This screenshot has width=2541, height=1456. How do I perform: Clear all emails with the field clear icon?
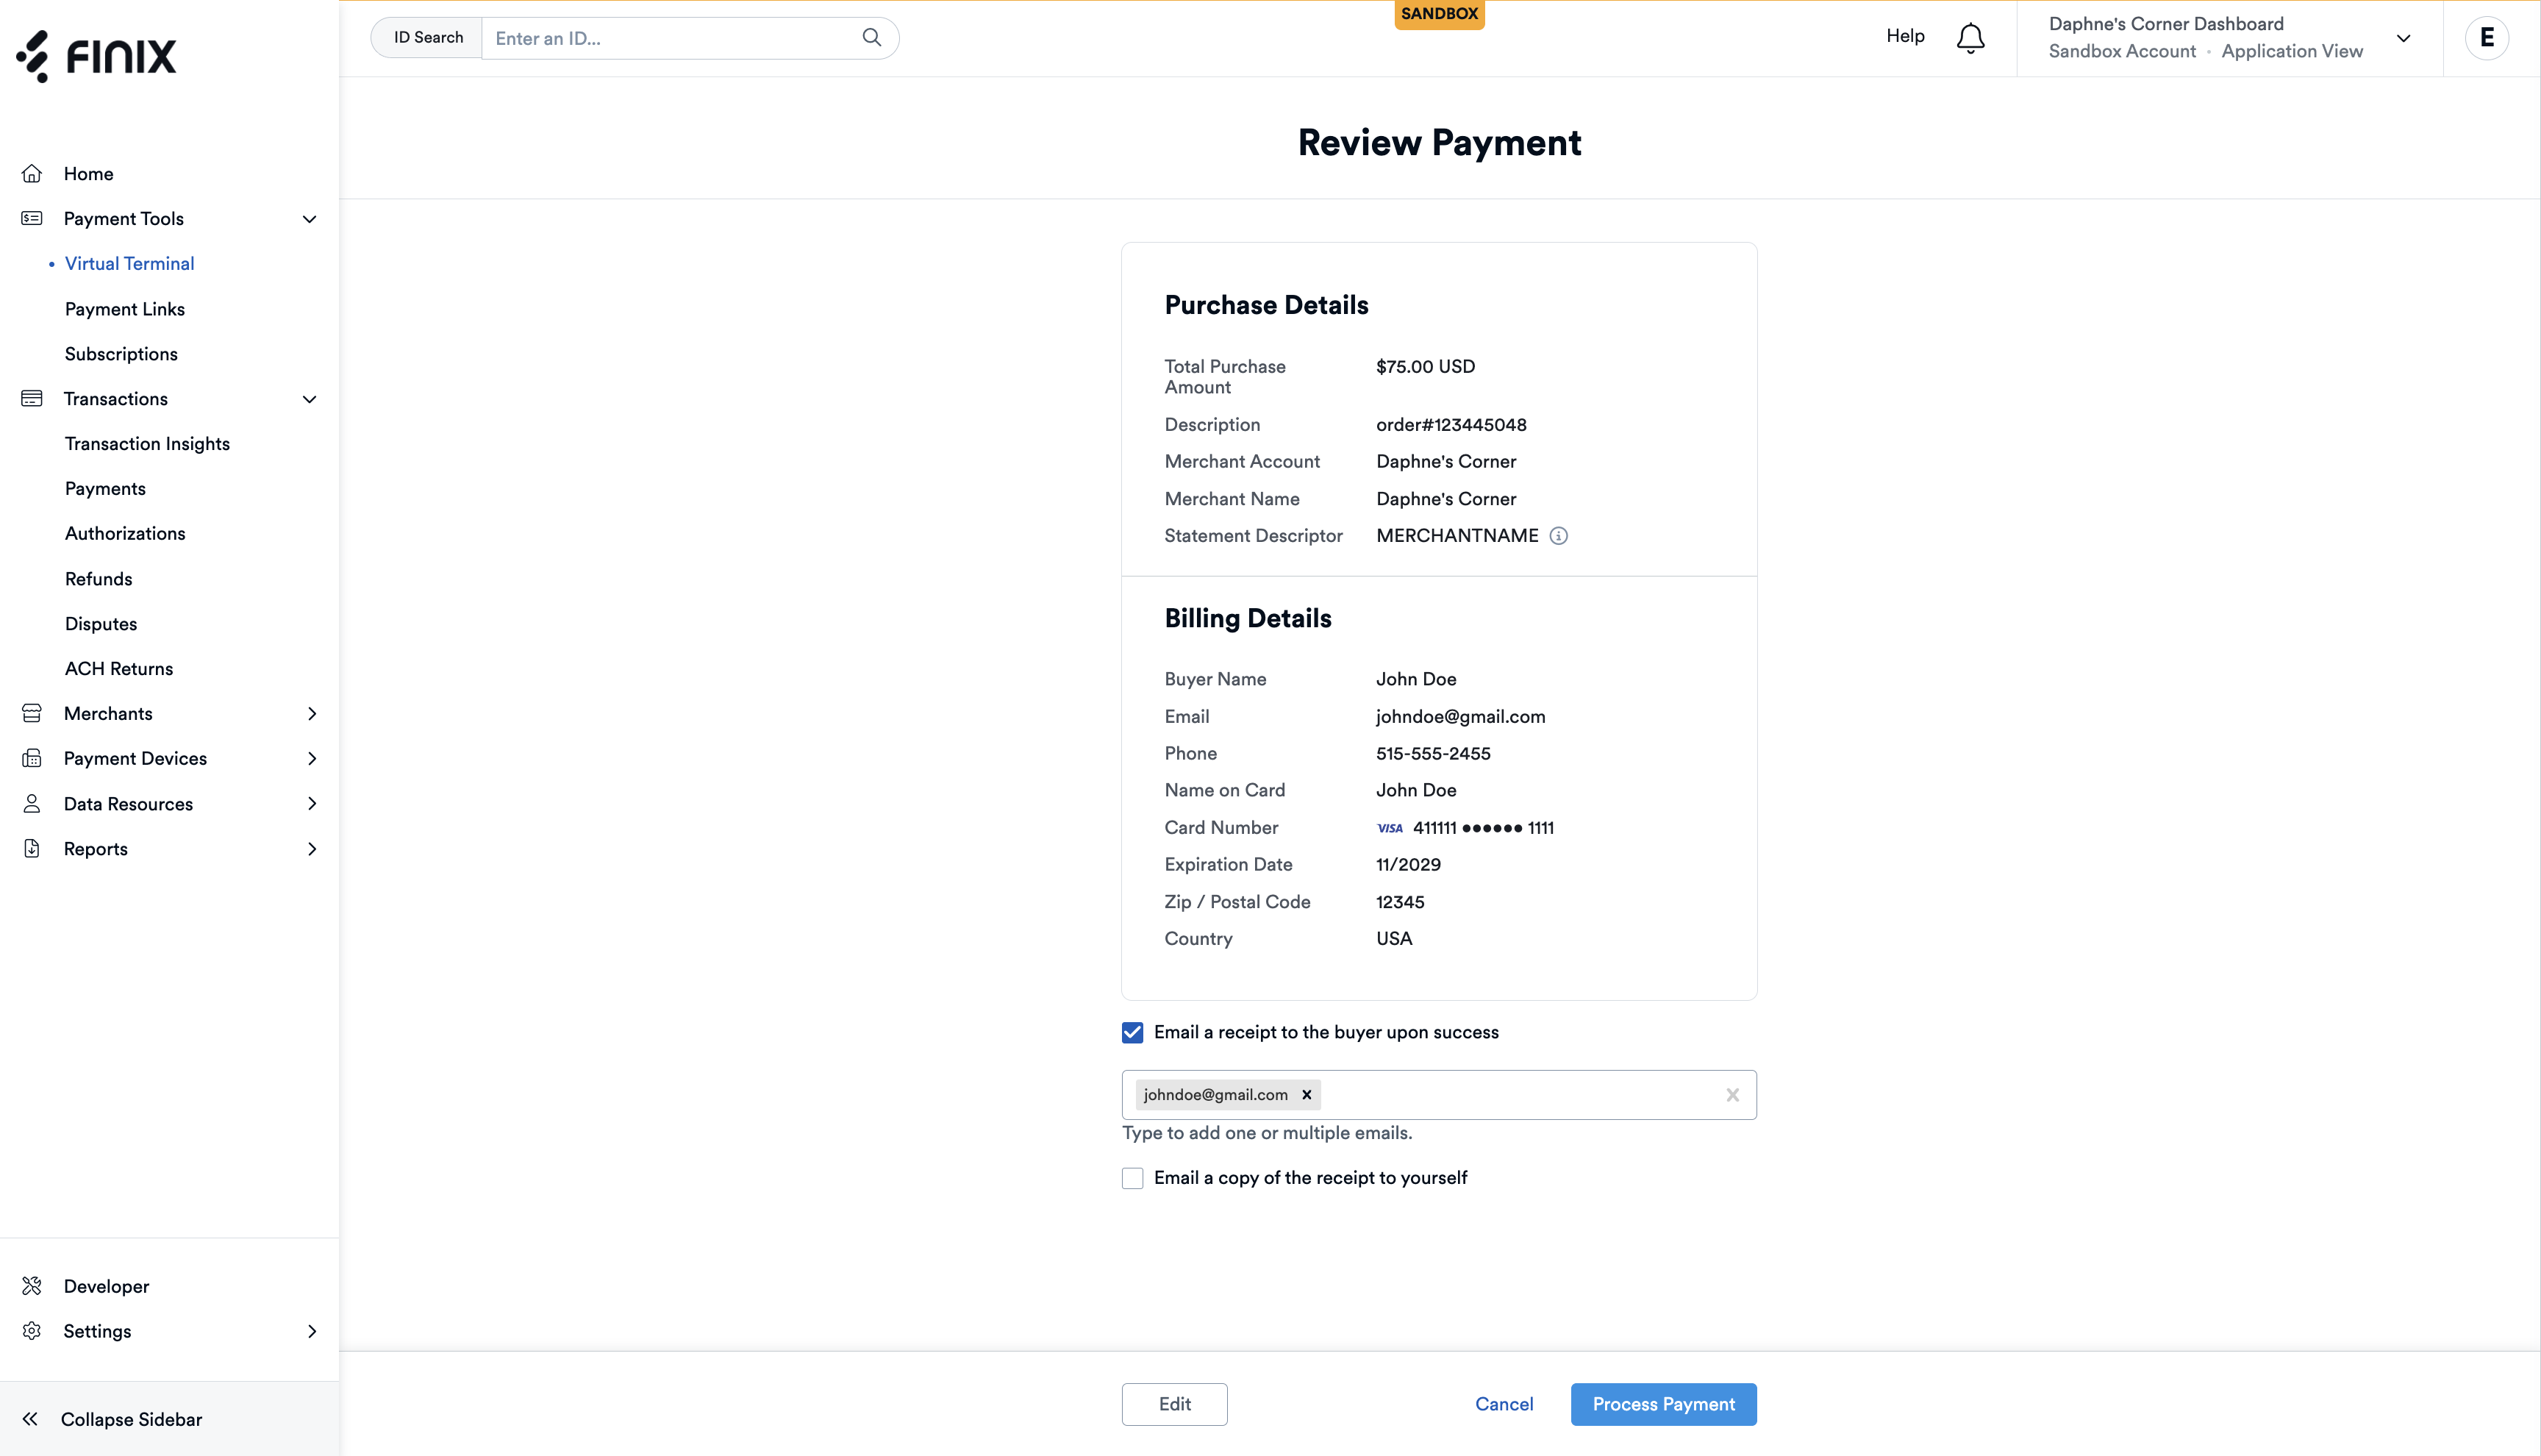tap(1732, 1094)
